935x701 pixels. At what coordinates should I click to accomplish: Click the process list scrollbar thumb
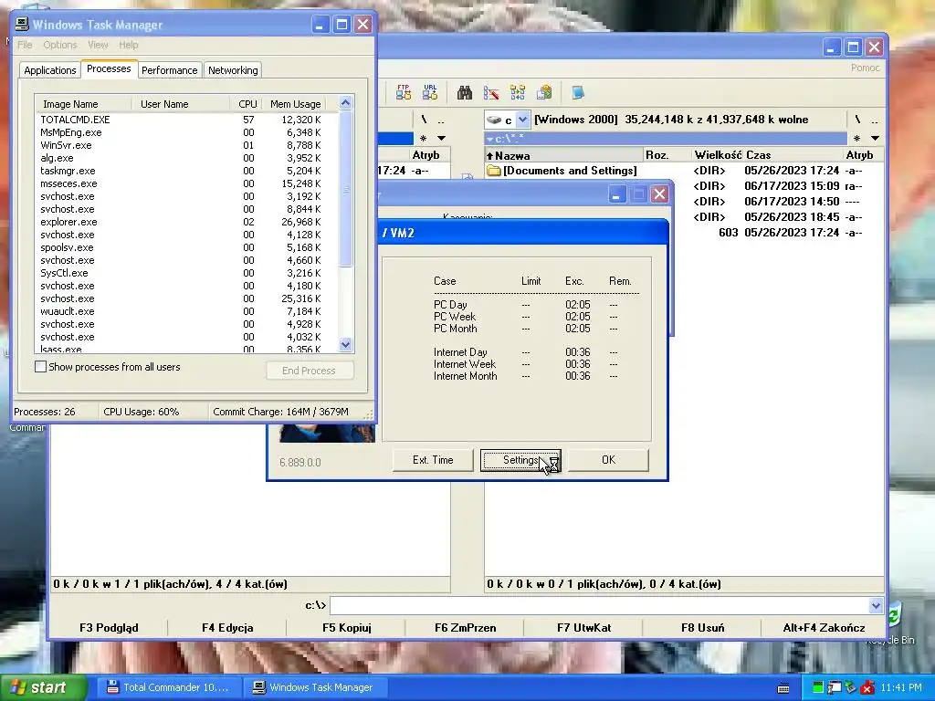(346, 189)
